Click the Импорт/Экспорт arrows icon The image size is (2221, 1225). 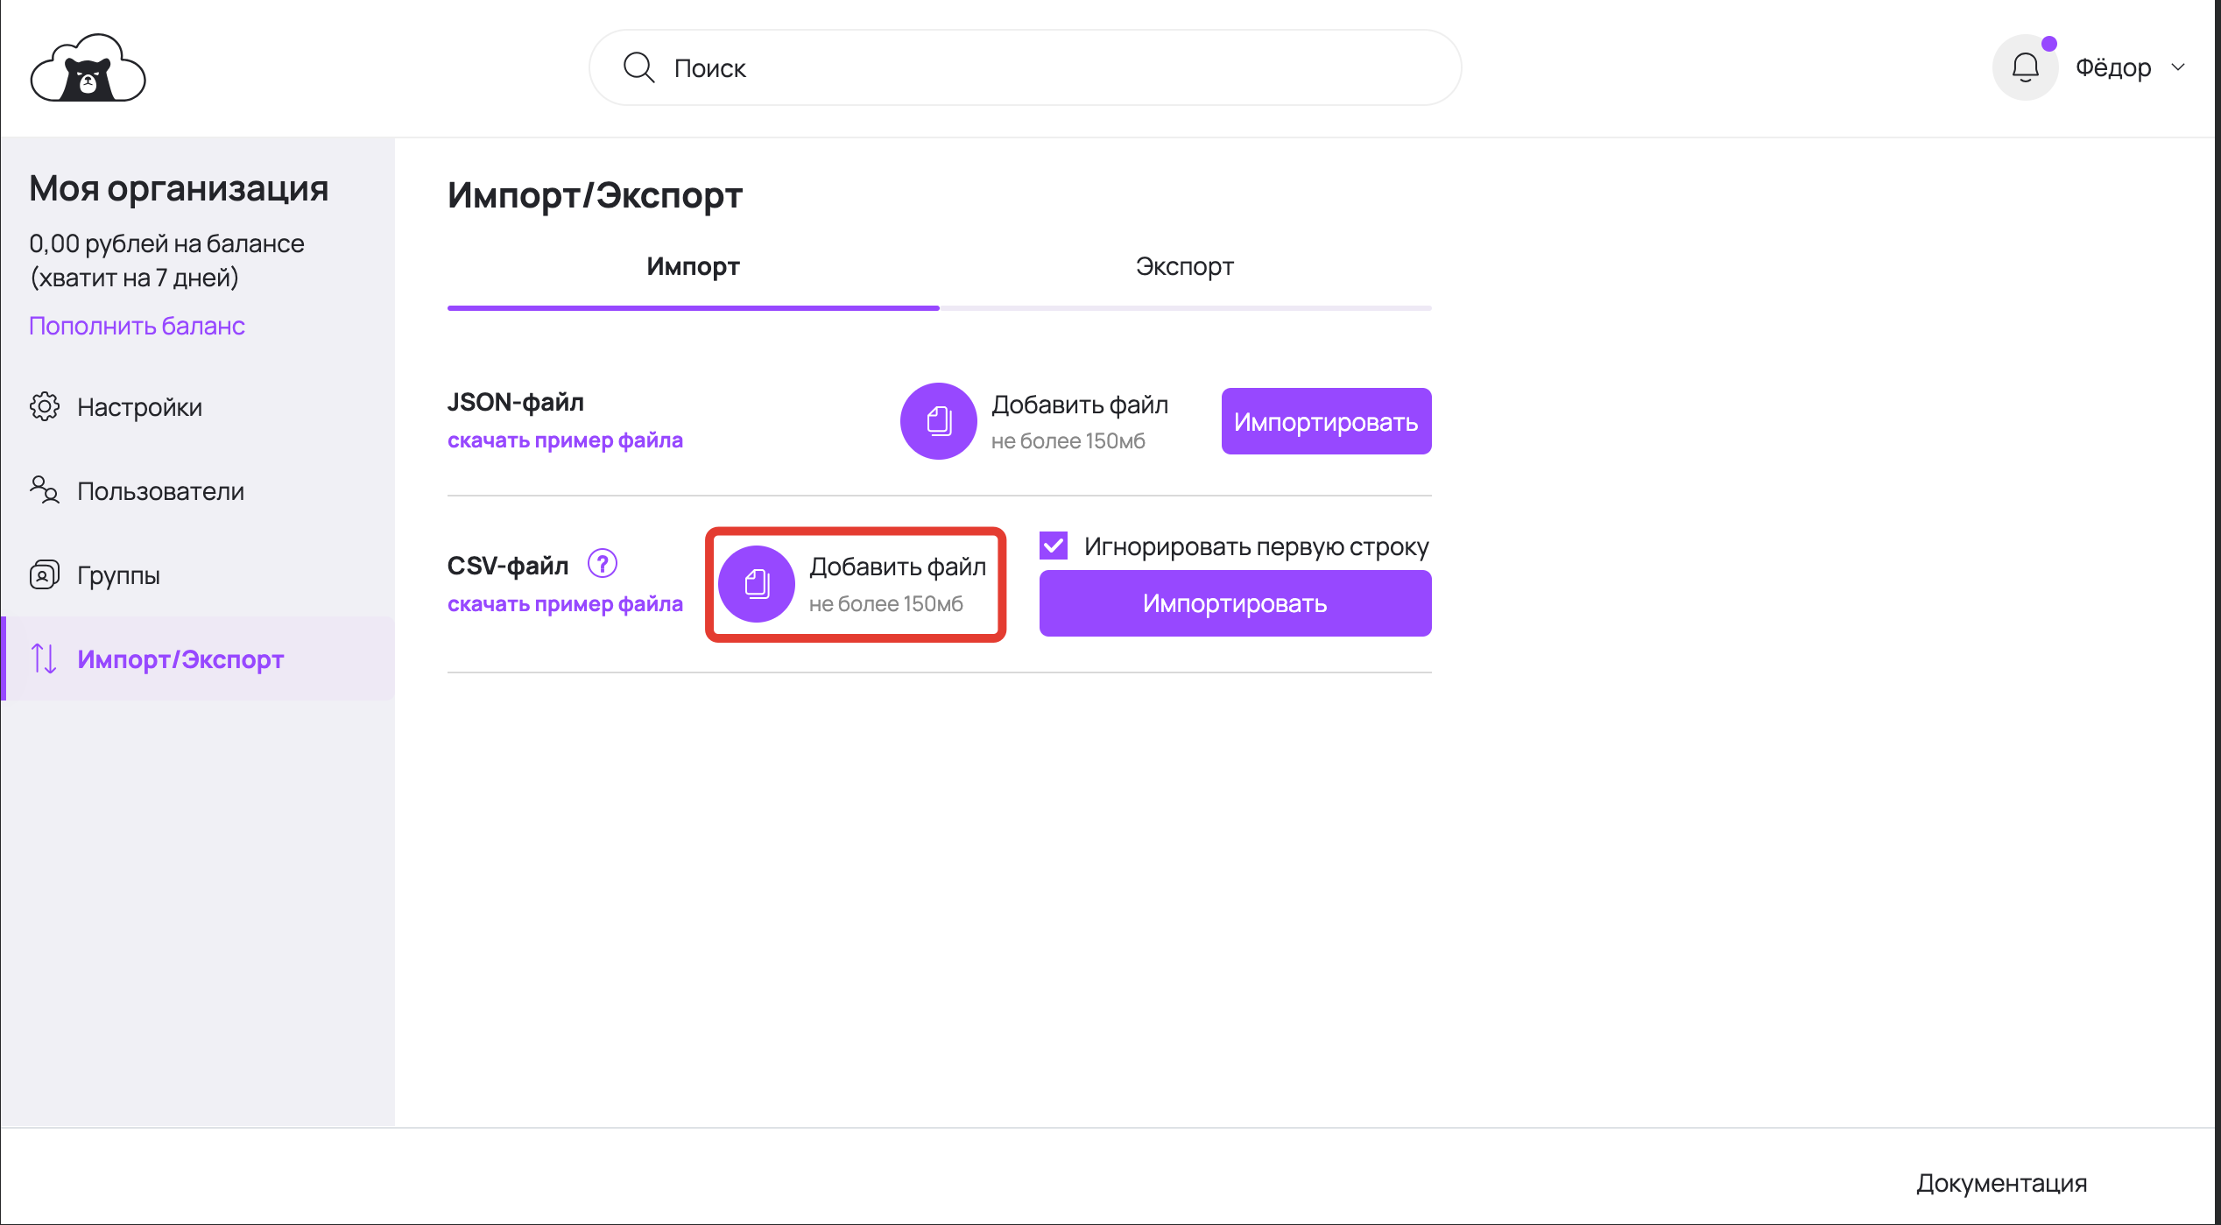[x=44, y=658]
